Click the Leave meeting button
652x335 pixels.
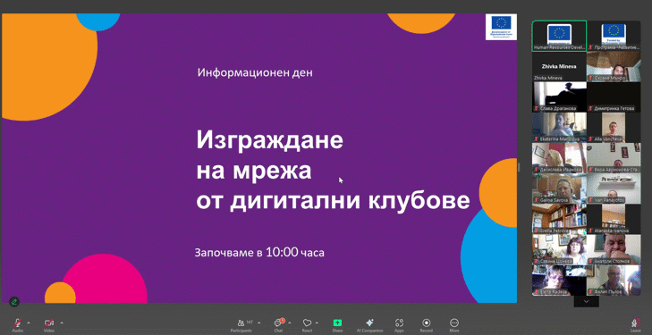pos(635,325)
